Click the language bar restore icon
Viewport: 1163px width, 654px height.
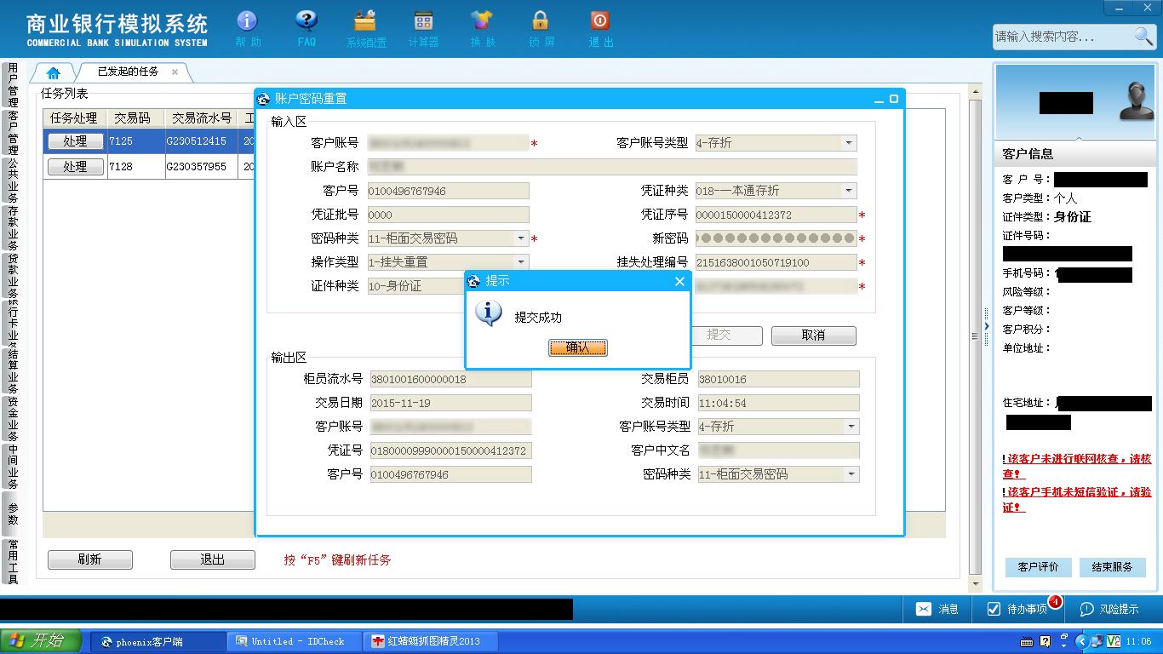pyautogui.click(x=1064, y=638)
